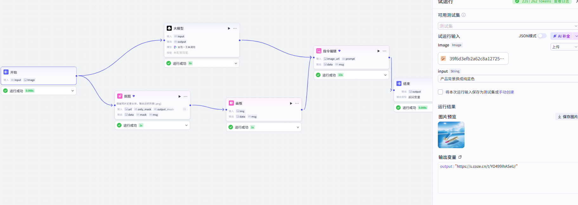Open the generated image preview thumbnail
This screenshot has height=205, width=578.
[x=451, y=135]
